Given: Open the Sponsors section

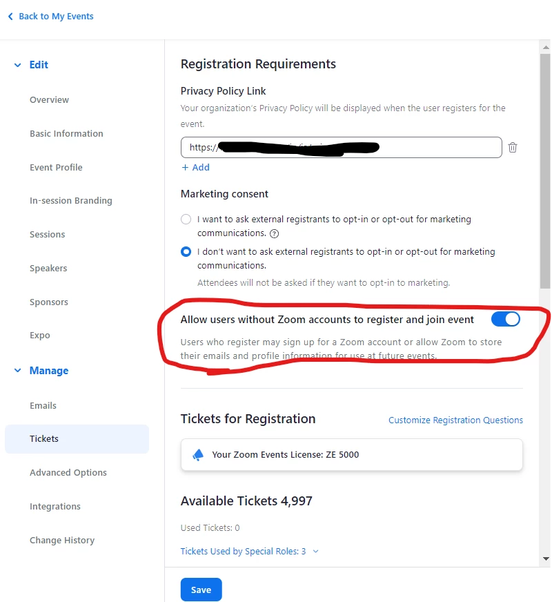Looking at the screenshot, I should 49,302.
